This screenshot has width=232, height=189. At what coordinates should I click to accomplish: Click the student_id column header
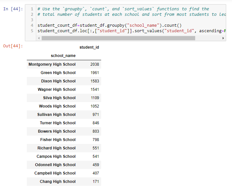pyautogui.click(x=89, y=47)
